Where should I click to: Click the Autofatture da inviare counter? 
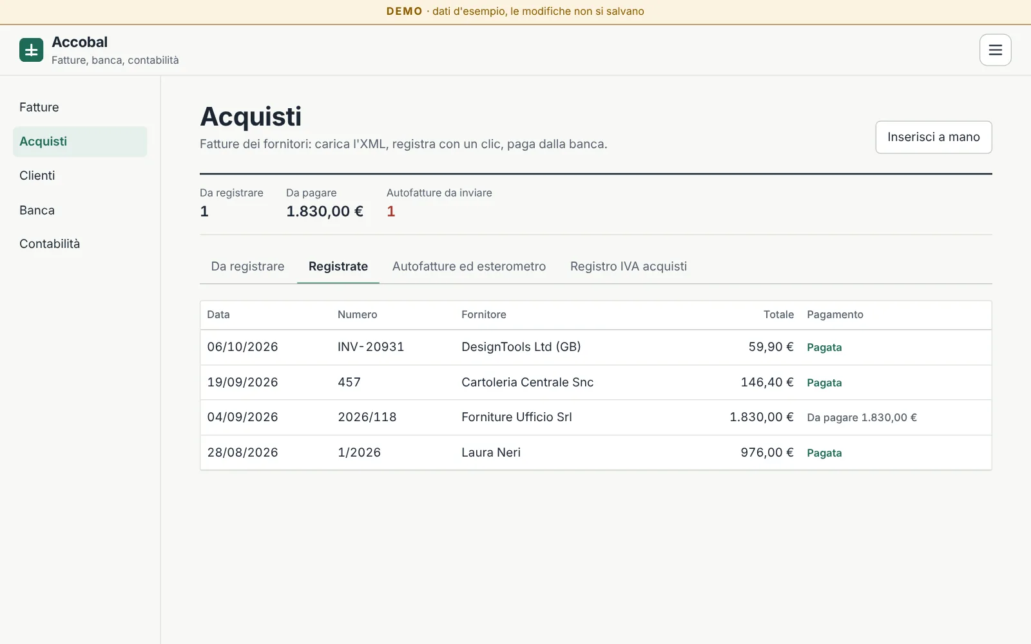(439, 203)
